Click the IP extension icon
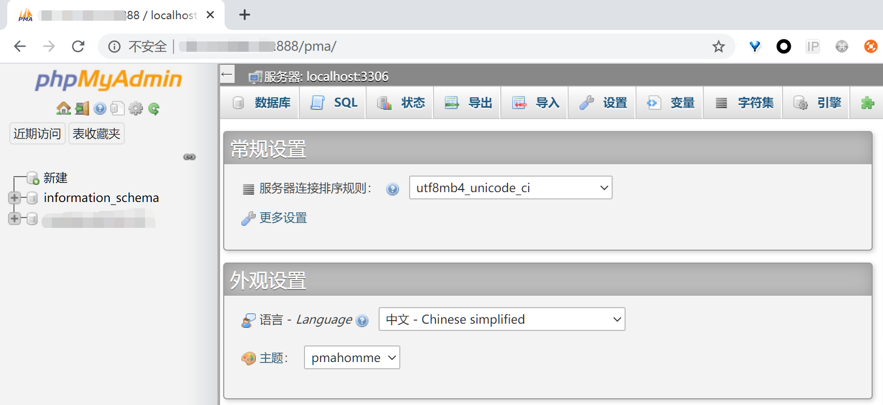 click(x=813, y=47)
